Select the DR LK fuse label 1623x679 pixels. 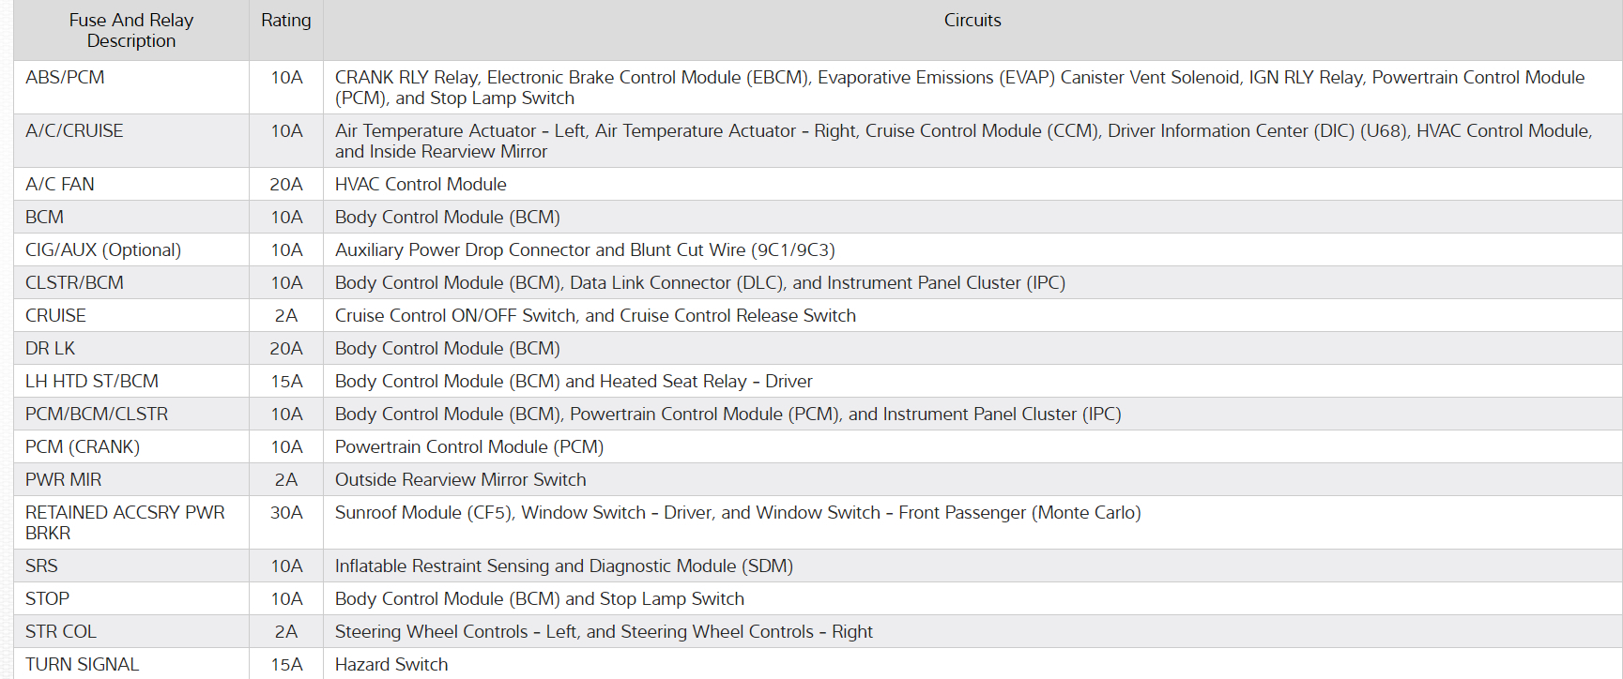point(50,349)
